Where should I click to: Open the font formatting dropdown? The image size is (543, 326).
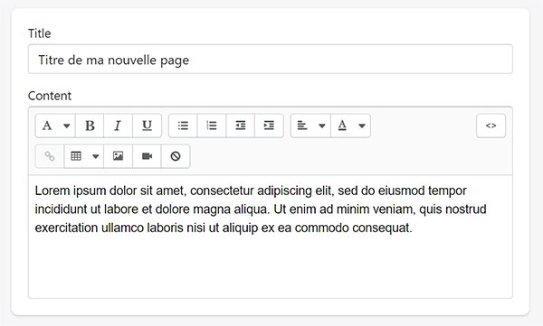(x=55, y=126)
